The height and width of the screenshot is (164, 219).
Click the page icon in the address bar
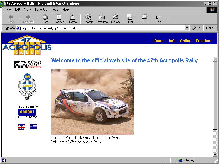19,28
